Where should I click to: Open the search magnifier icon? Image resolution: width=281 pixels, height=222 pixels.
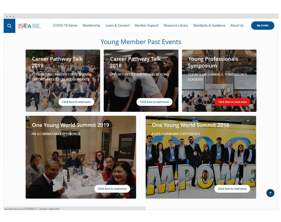[9, 26]
